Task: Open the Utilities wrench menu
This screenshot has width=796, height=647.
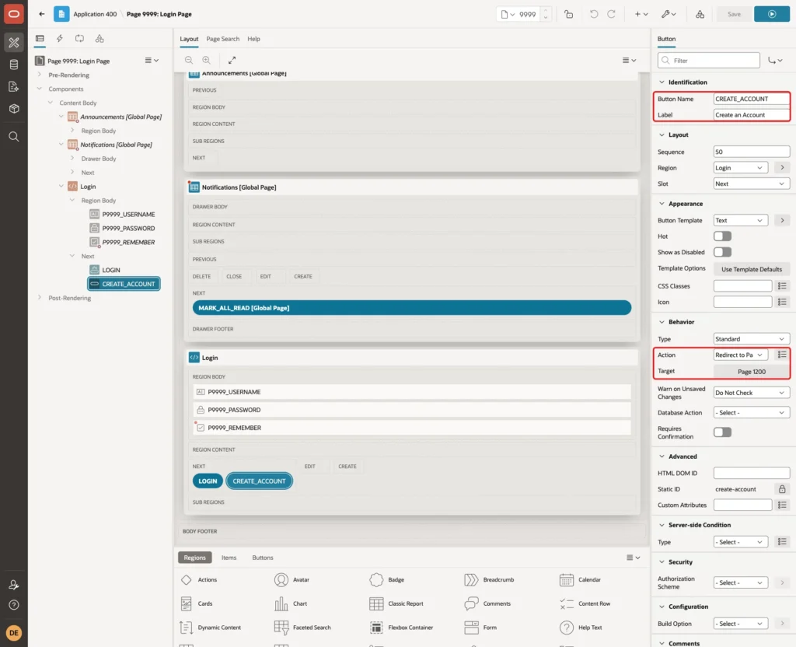Action: (669, 14)
